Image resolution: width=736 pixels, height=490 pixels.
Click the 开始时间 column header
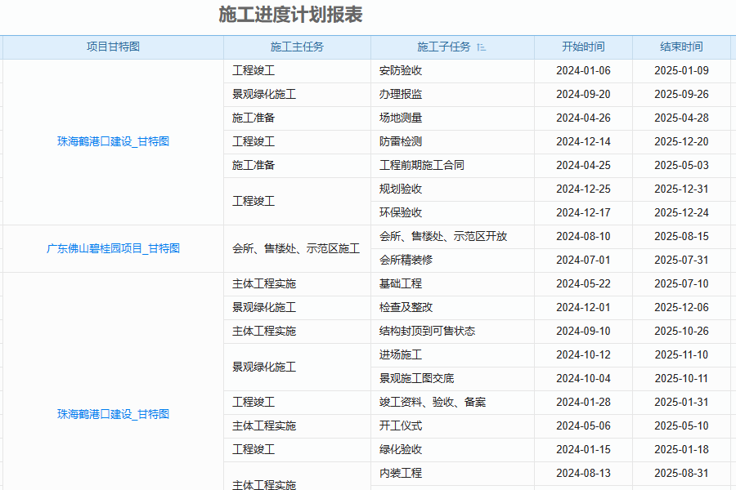pos(583,47)
